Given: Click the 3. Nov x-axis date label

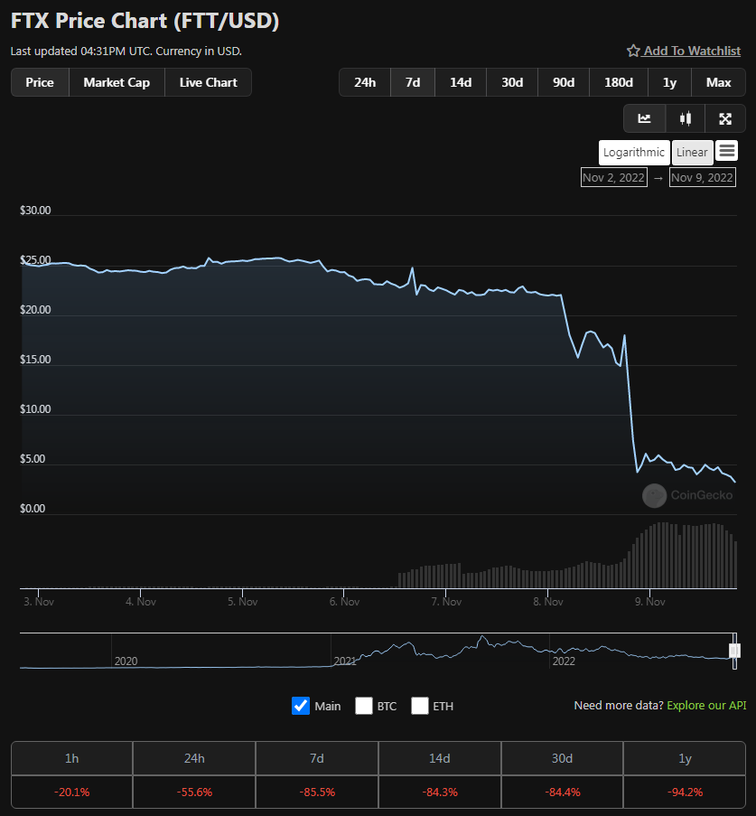Looking at the screenshot, I should [x=39, y=602].
